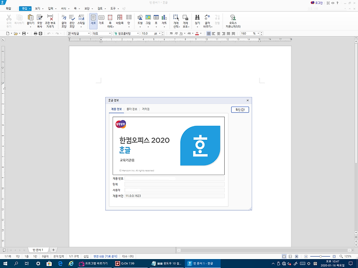This screenshot has width=358, height=268.
Task: Click the New document icon in quick toolbar
Action: [8, 34]
